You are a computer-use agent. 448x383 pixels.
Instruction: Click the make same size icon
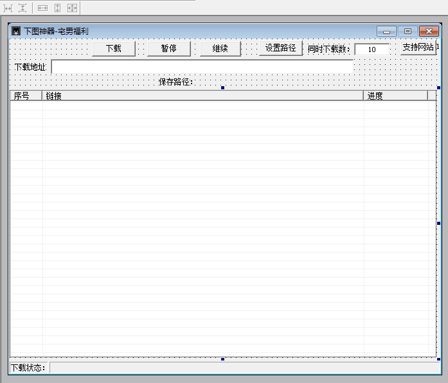tap(72, 8)
